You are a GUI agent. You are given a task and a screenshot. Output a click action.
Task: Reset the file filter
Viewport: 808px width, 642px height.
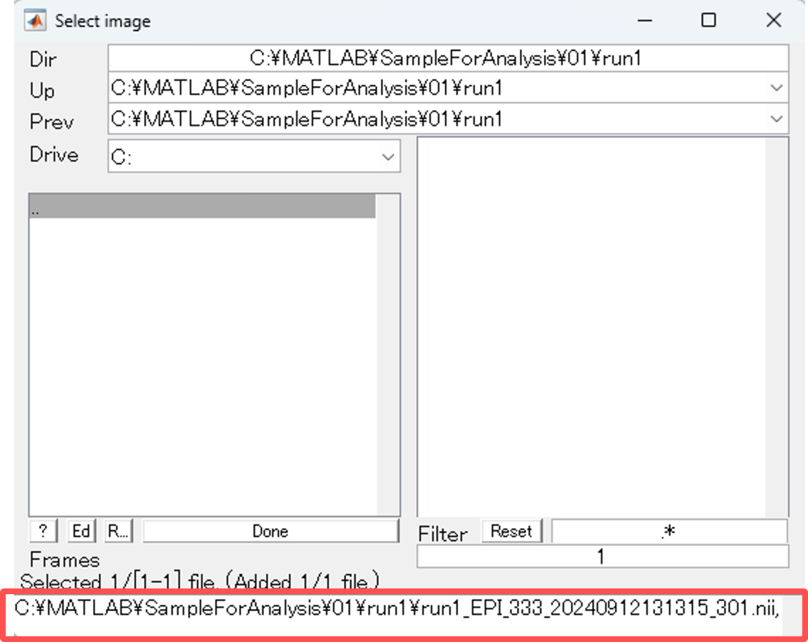(x=511, y=531)
